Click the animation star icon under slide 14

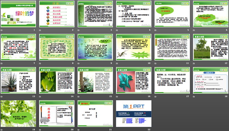(x=40, y=97)
